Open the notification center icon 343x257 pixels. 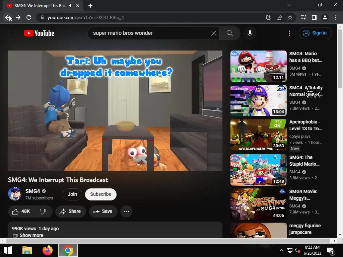tap(330, 250)
